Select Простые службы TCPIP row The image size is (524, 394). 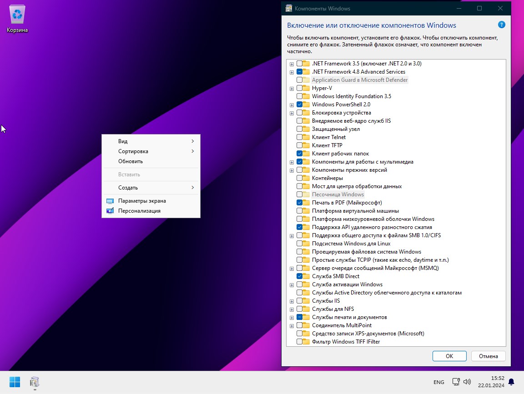pos(380,260)
